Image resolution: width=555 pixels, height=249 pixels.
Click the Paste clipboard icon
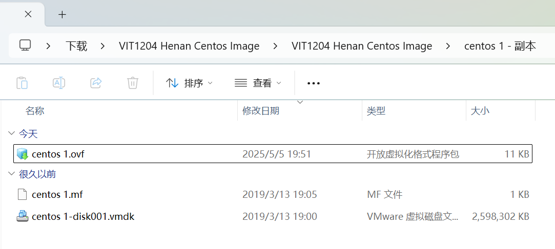point(22,83)
